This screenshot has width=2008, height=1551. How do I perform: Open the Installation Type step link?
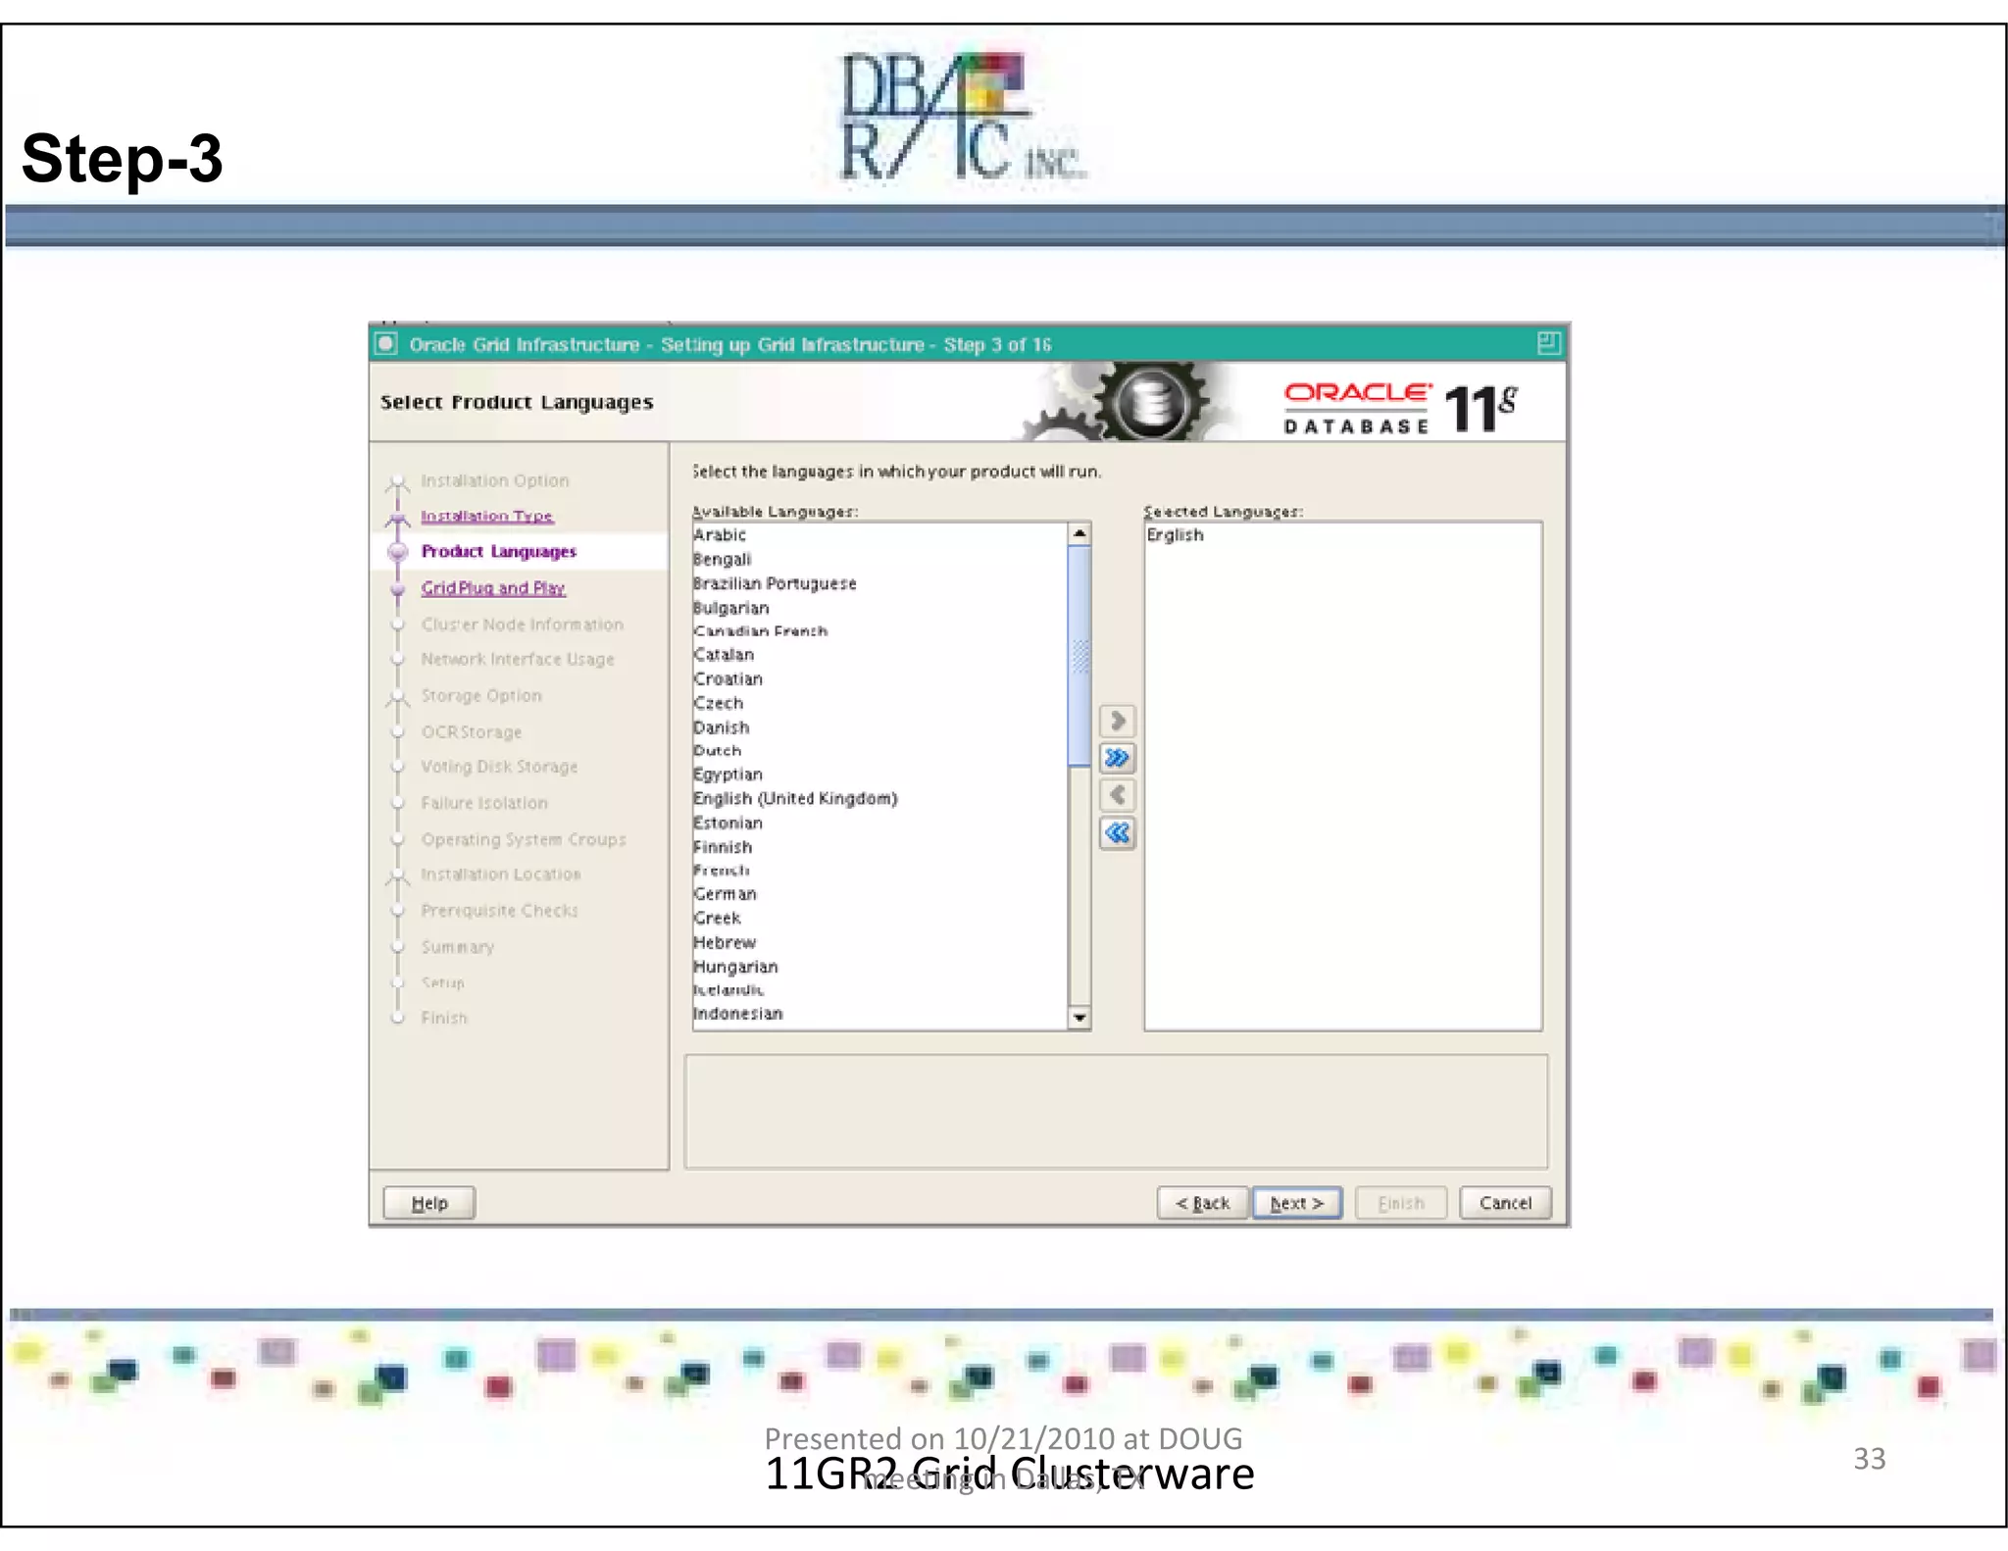coord(487,516)
